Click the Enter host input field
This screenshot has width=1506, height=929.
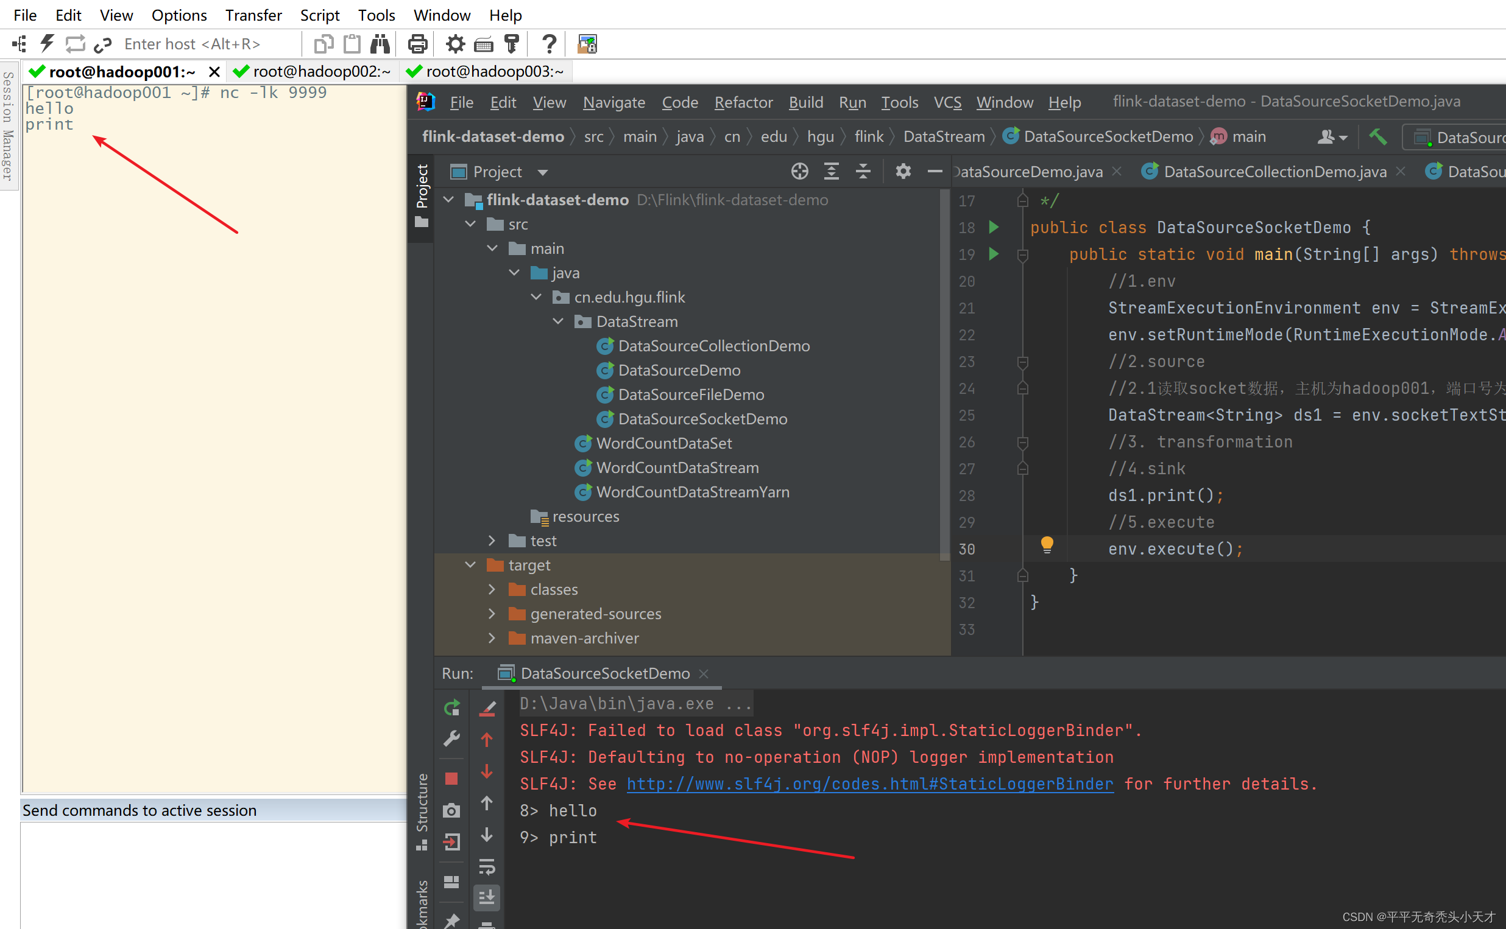coord(192,44)
